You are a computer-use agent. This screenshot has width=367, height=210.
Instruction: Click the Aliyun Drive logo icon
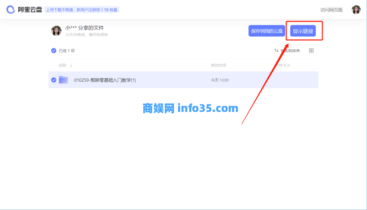pyautogui.click(x=11, y=9)
